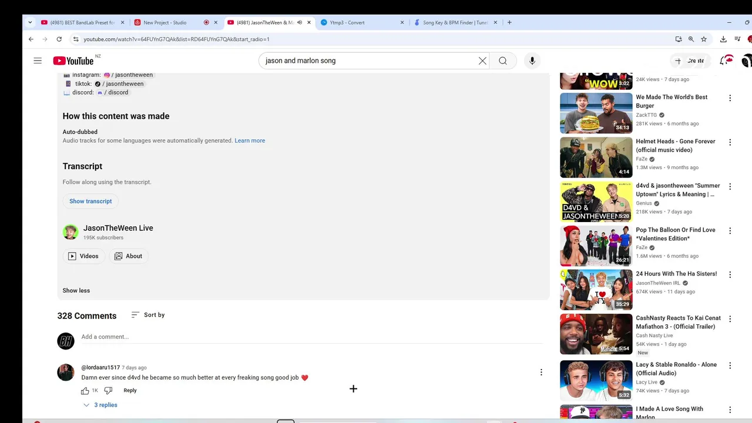
Task: Open JasonTheWeen Live channel avatar
Action: click(x=70, y=232)
